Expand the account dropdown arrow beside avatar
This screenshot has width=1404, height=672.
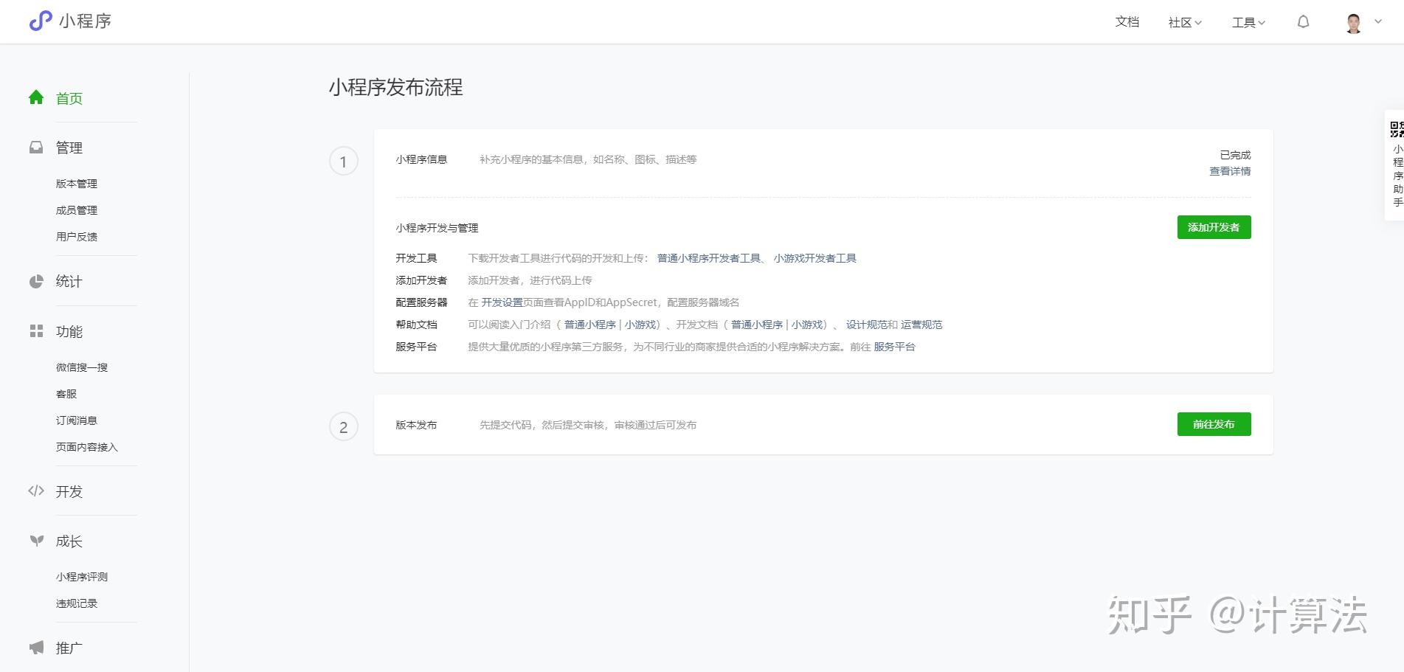point(1378,22)
